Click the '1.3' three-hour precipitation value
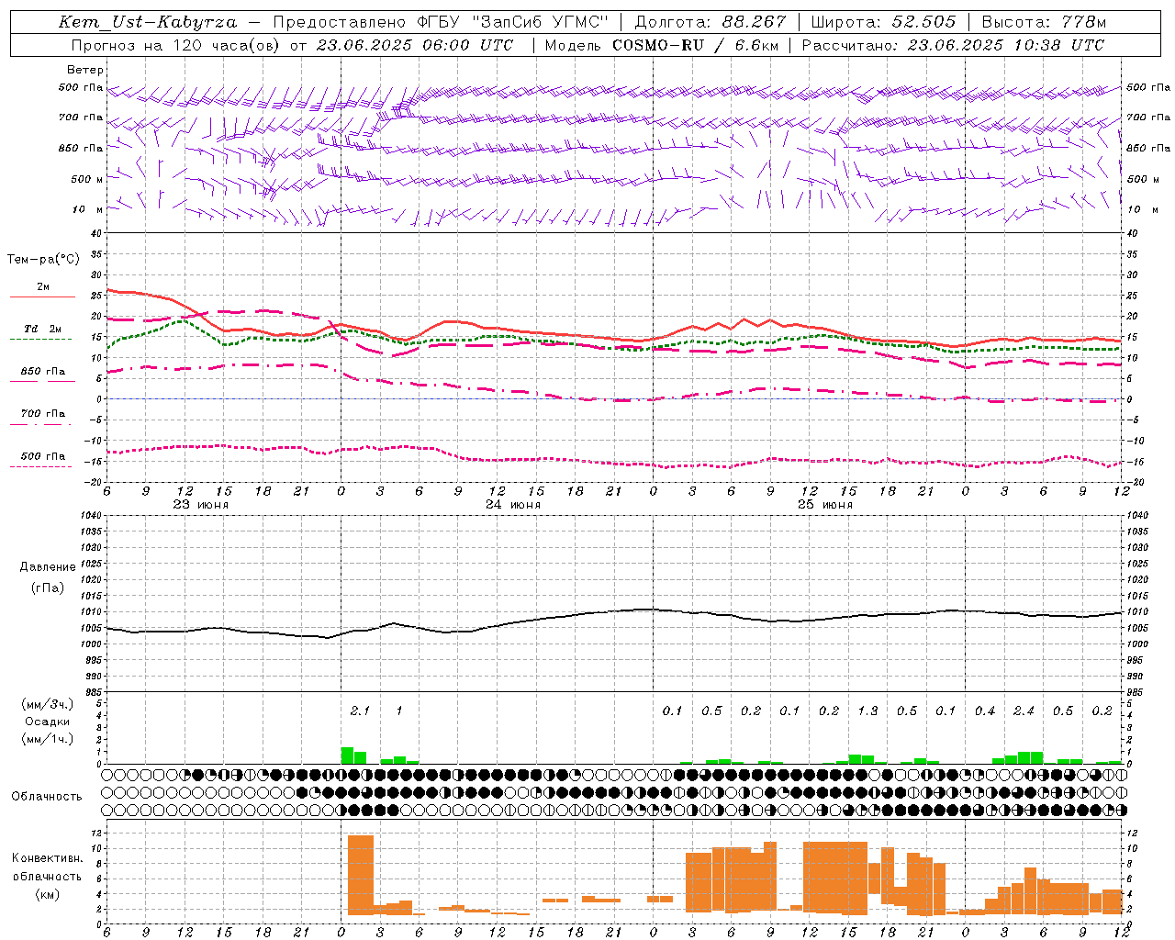Image resolution: width=1175 pixels, height=940 pixels. click(x=867, y=711)
